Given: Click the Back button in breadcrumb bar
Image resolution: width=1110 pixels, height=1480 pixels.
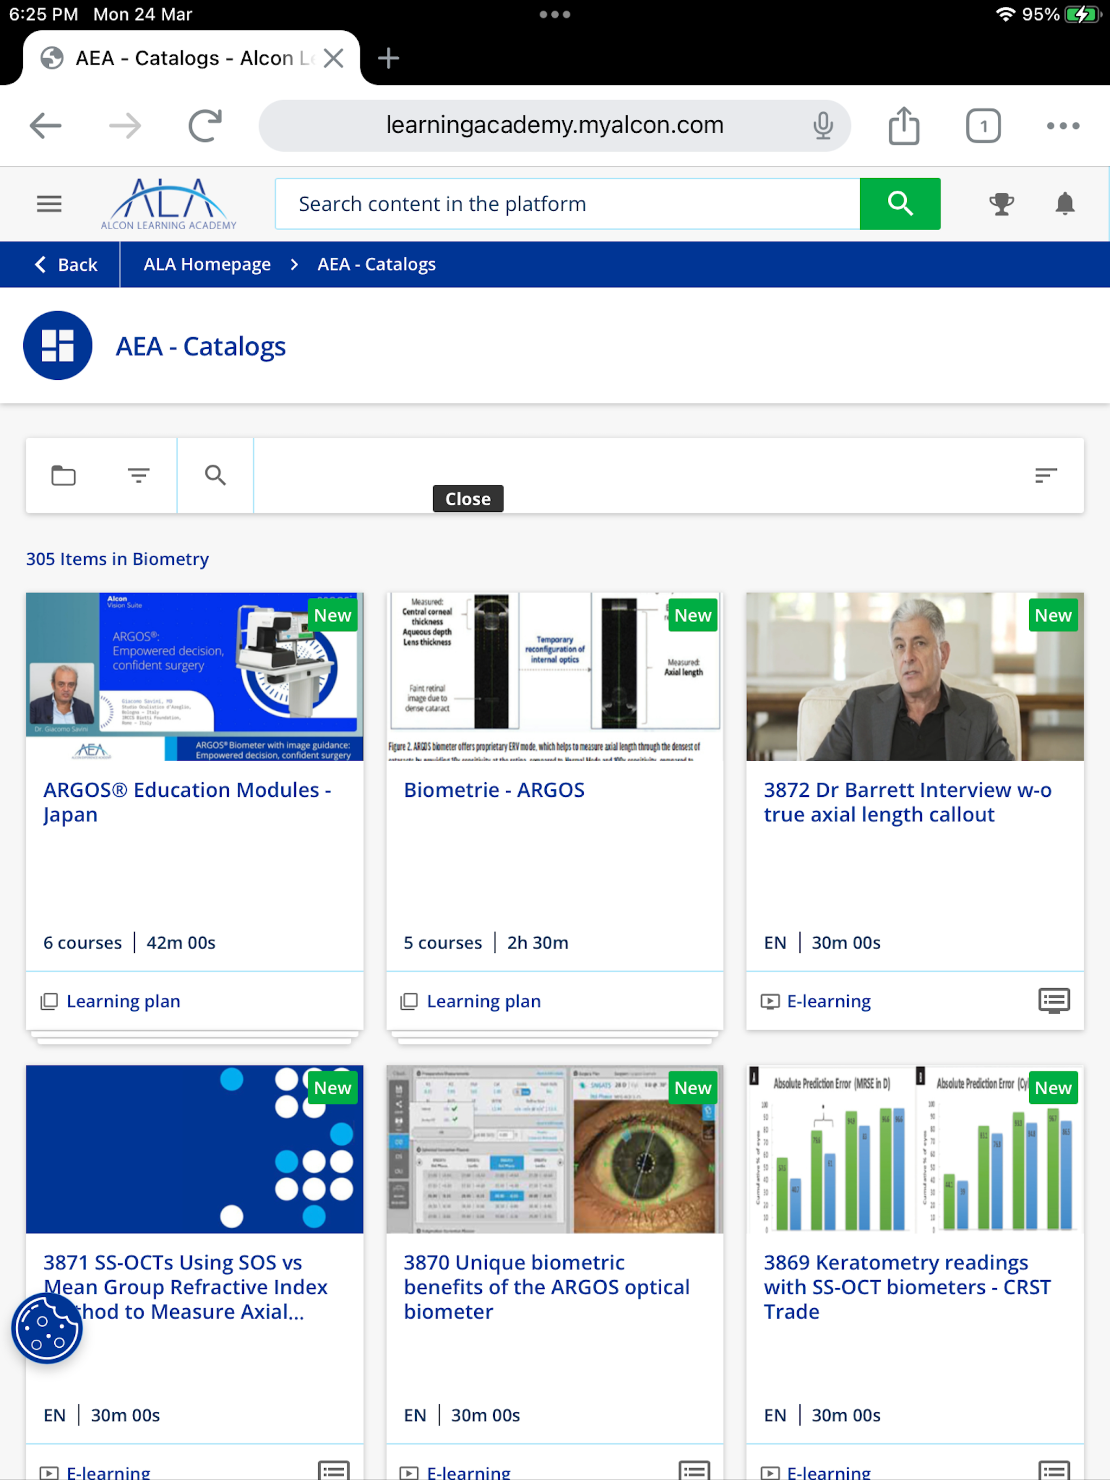Looking at the screenshot, I should 66,265.
